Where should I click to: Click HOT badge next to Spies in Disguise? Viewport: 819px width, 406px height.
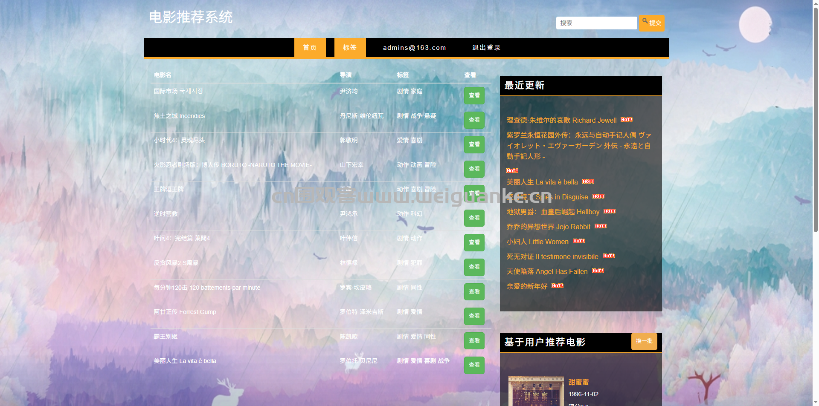(x=598, y=196)
